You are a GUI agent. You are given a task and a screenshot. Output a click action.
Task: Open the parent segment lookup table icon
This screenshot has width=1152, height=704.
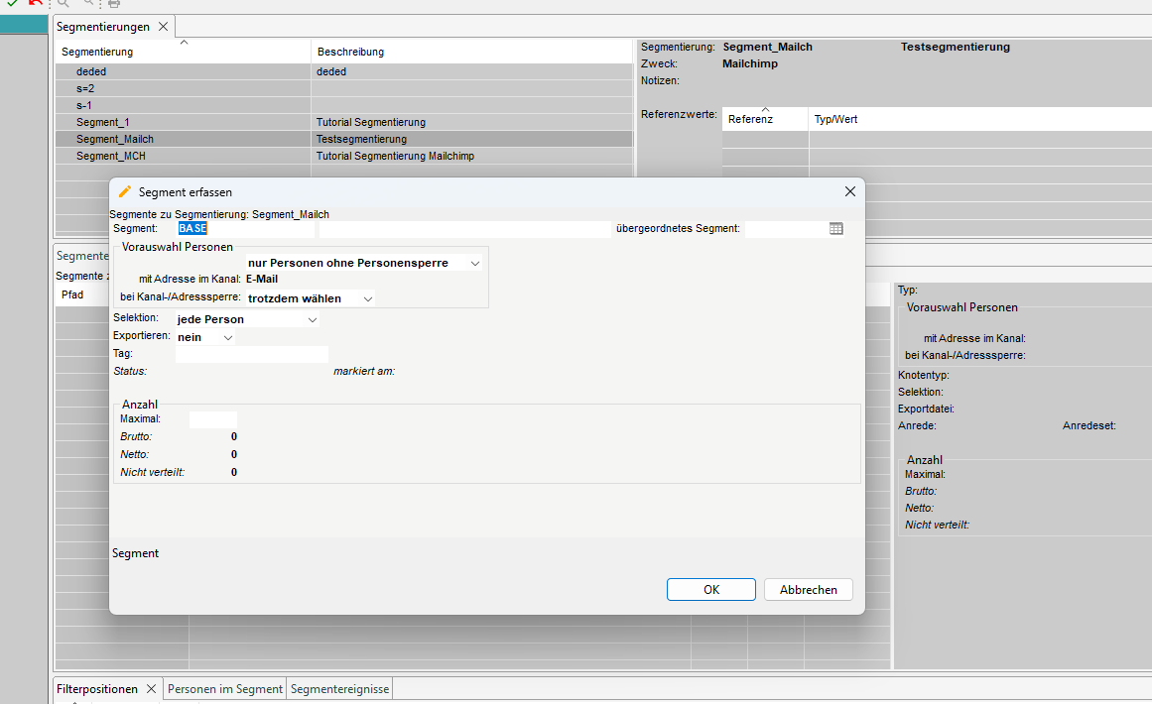click(836, 229)
